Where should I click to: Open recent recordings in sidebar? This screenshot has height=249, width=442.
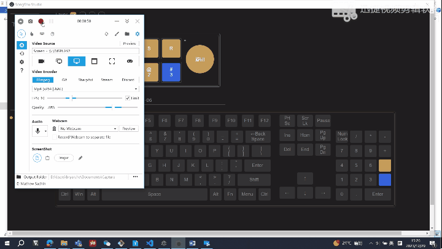(x=21, y=53)
